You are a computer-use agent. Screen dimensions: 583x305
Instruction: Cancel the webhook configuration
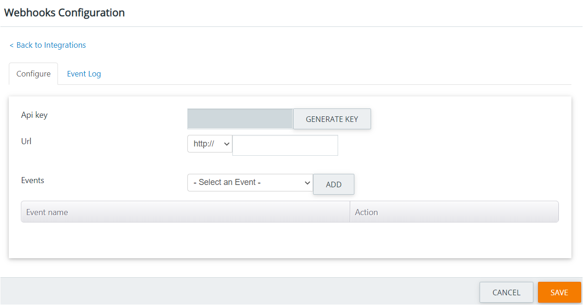pos(506,292)
